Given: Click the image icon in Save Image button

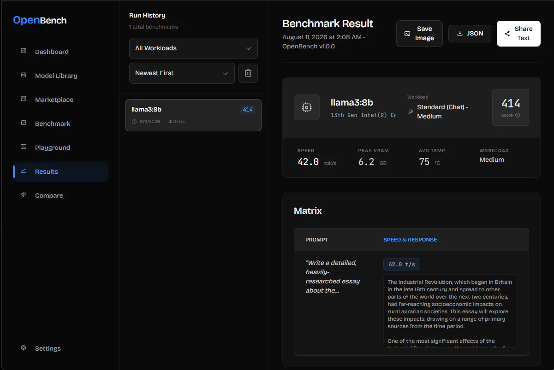Looking at the screenshot, I should pos(407,34).
